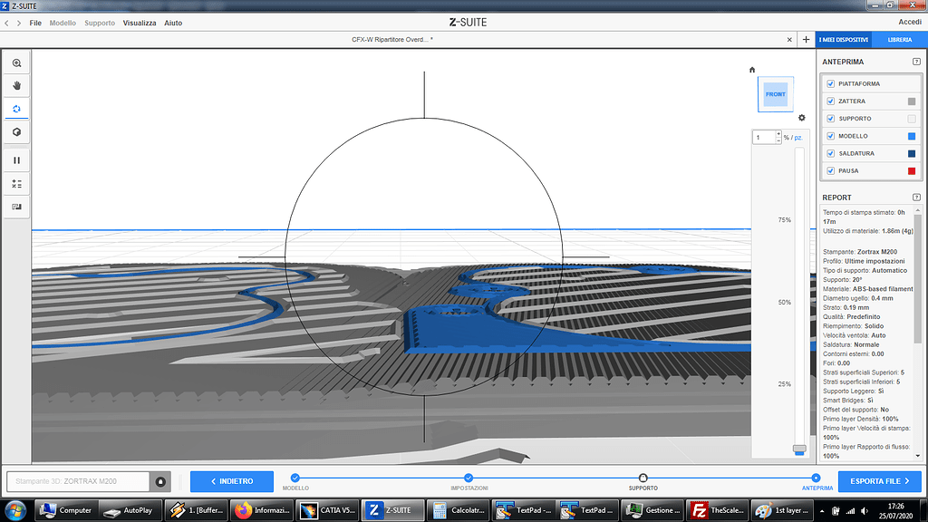Show hidden tray icons arrow
The image size is (928, 522).
[x=822, y=511]
